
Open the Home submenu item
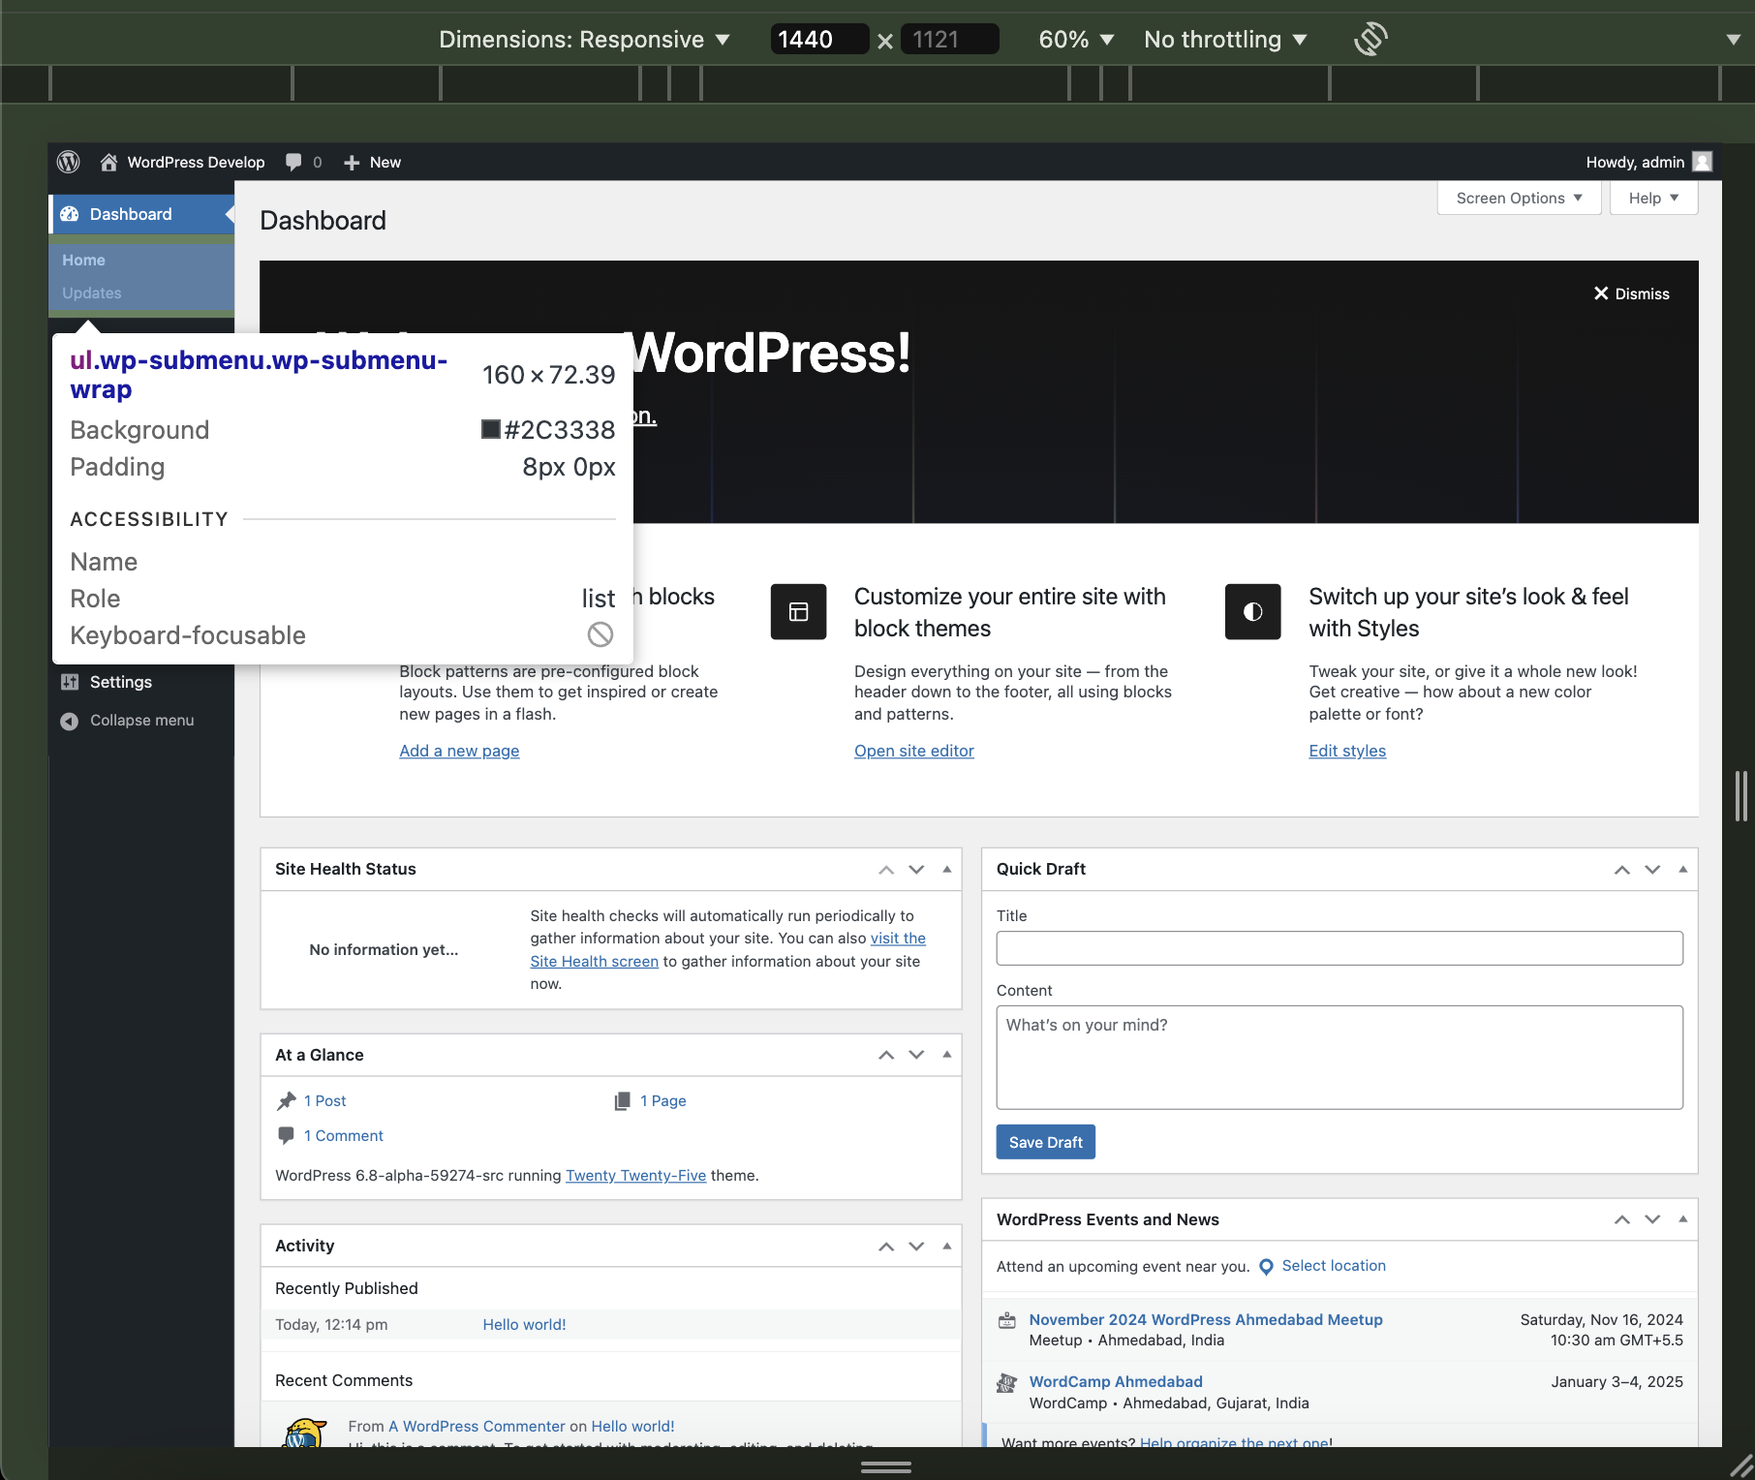83,260
